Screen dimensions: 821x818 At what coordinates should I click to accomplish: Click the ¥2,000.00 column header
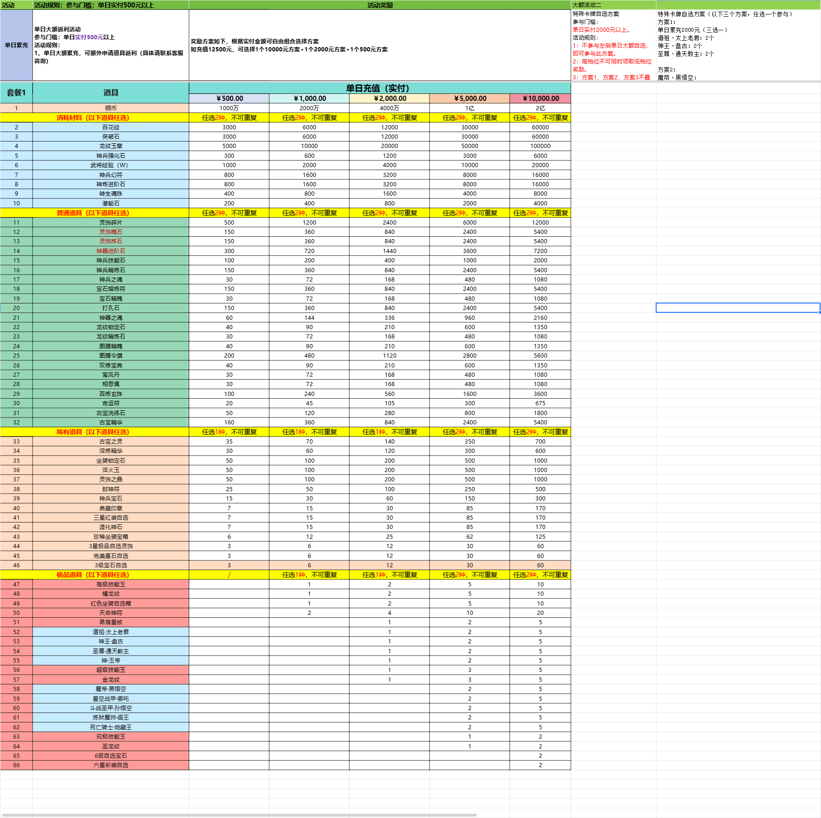(389, 99)
